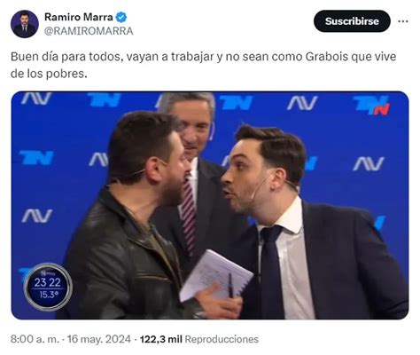This screenshot has width=420, height=355.
Task: Click the white AV logo at top-left of video
Action: click(x=36, y=99)
